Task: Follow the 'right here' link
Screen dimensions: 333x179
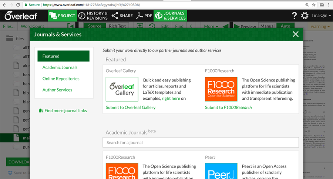Action: point(171,98)
